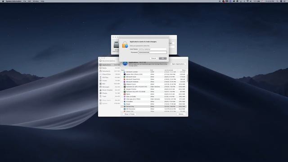
Task: Click the WD Discovery app icon
Action: pyautogui.click(x=125, y=109)
